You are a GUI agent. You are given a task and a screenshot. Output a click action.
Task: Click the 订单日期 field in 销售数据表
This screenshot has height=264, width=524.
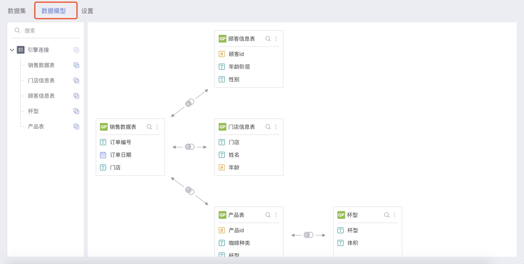[120, 155]
